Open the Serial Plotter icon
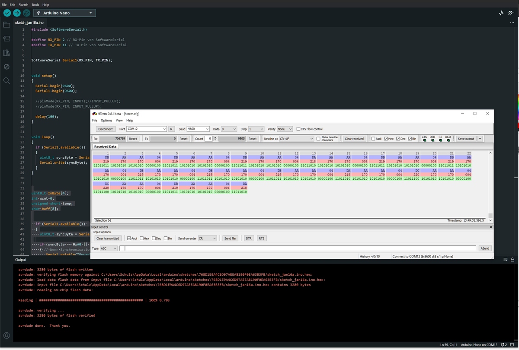The image size is (519, 350). pos(501,13)
